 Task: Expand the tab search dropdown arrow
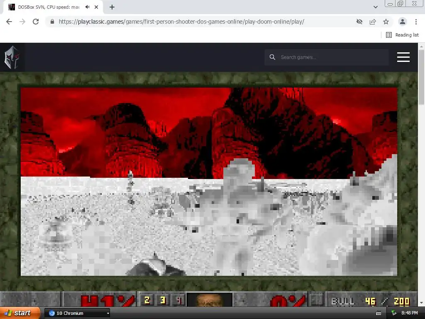point(375,7)
